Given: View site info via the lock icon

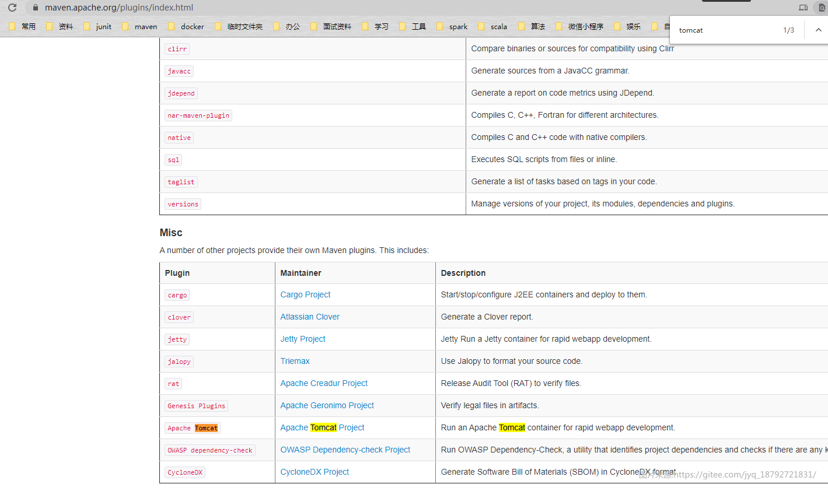Looking at the screenshot, I should coord(36,8).
